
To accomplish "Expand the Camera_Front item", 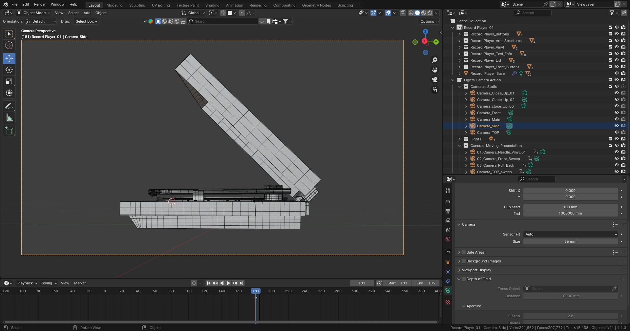I will click(466, 113).
